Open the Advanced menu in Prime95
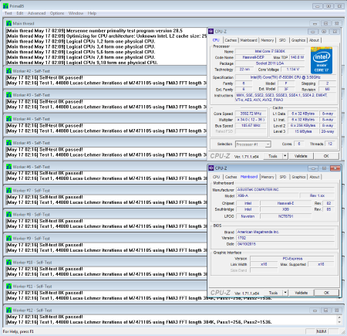Viewport: 347px width, 336px height. 36,13
